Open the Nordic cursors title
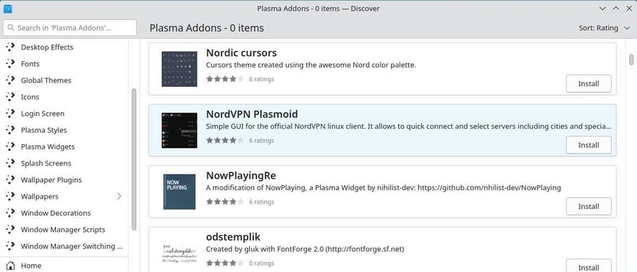 pos(241,53)
